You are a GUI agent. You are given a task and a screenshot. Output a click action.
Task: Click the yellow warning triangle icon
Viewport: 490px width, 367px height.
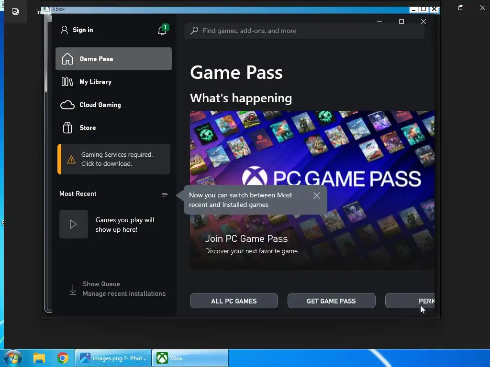(x=71, y=160)
